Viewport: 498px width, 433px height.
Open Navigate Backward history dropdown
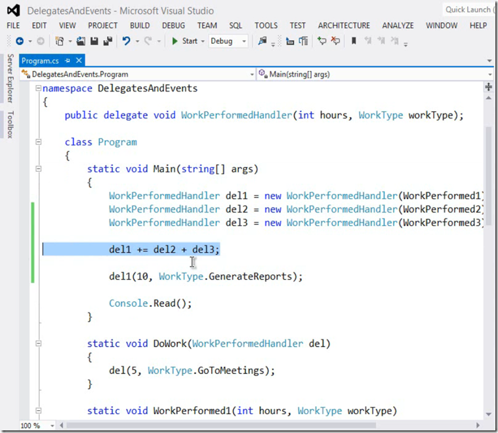[30, 41]
